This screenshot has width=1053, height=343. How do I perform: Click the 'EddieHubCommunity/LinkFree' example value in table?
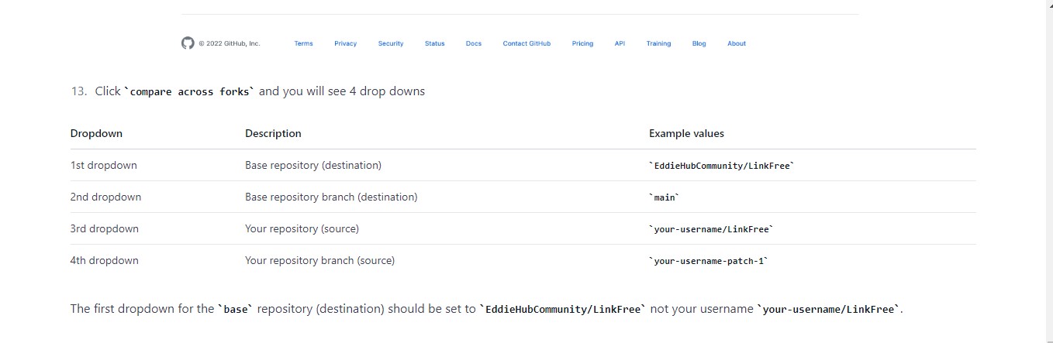point(722,166)
